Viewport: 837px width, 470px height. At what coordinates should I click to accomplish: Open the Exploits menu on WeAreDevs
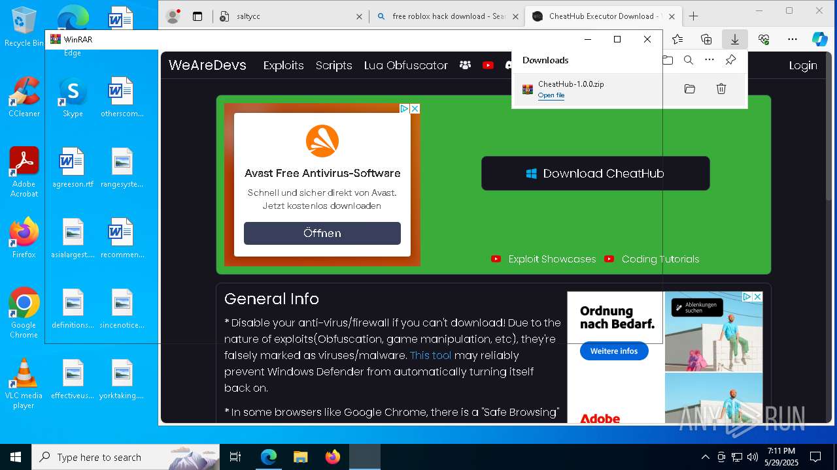tap(284, 65)
